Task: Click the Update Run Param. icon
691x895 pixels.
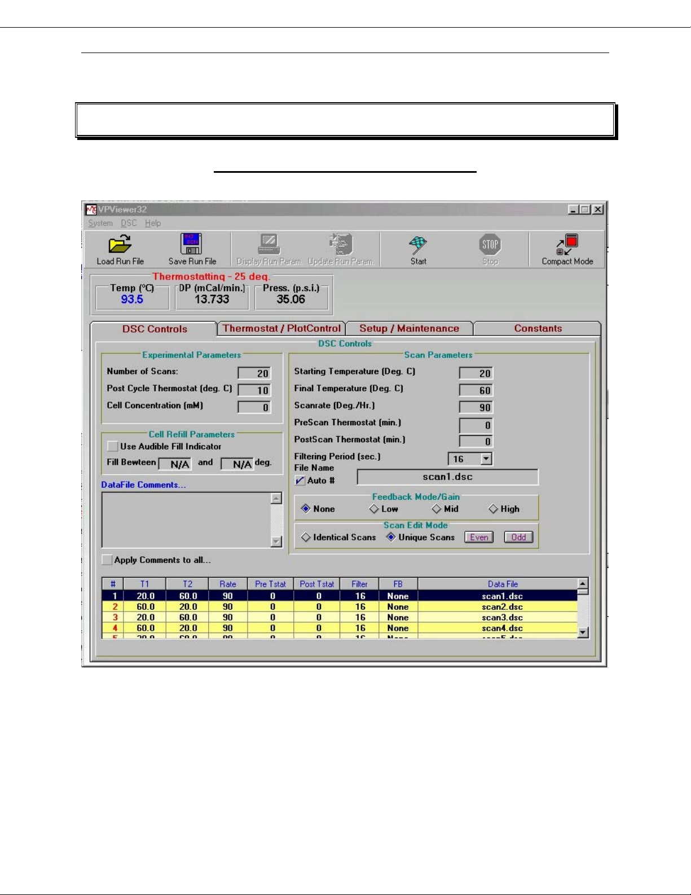Action: (341, 244)
